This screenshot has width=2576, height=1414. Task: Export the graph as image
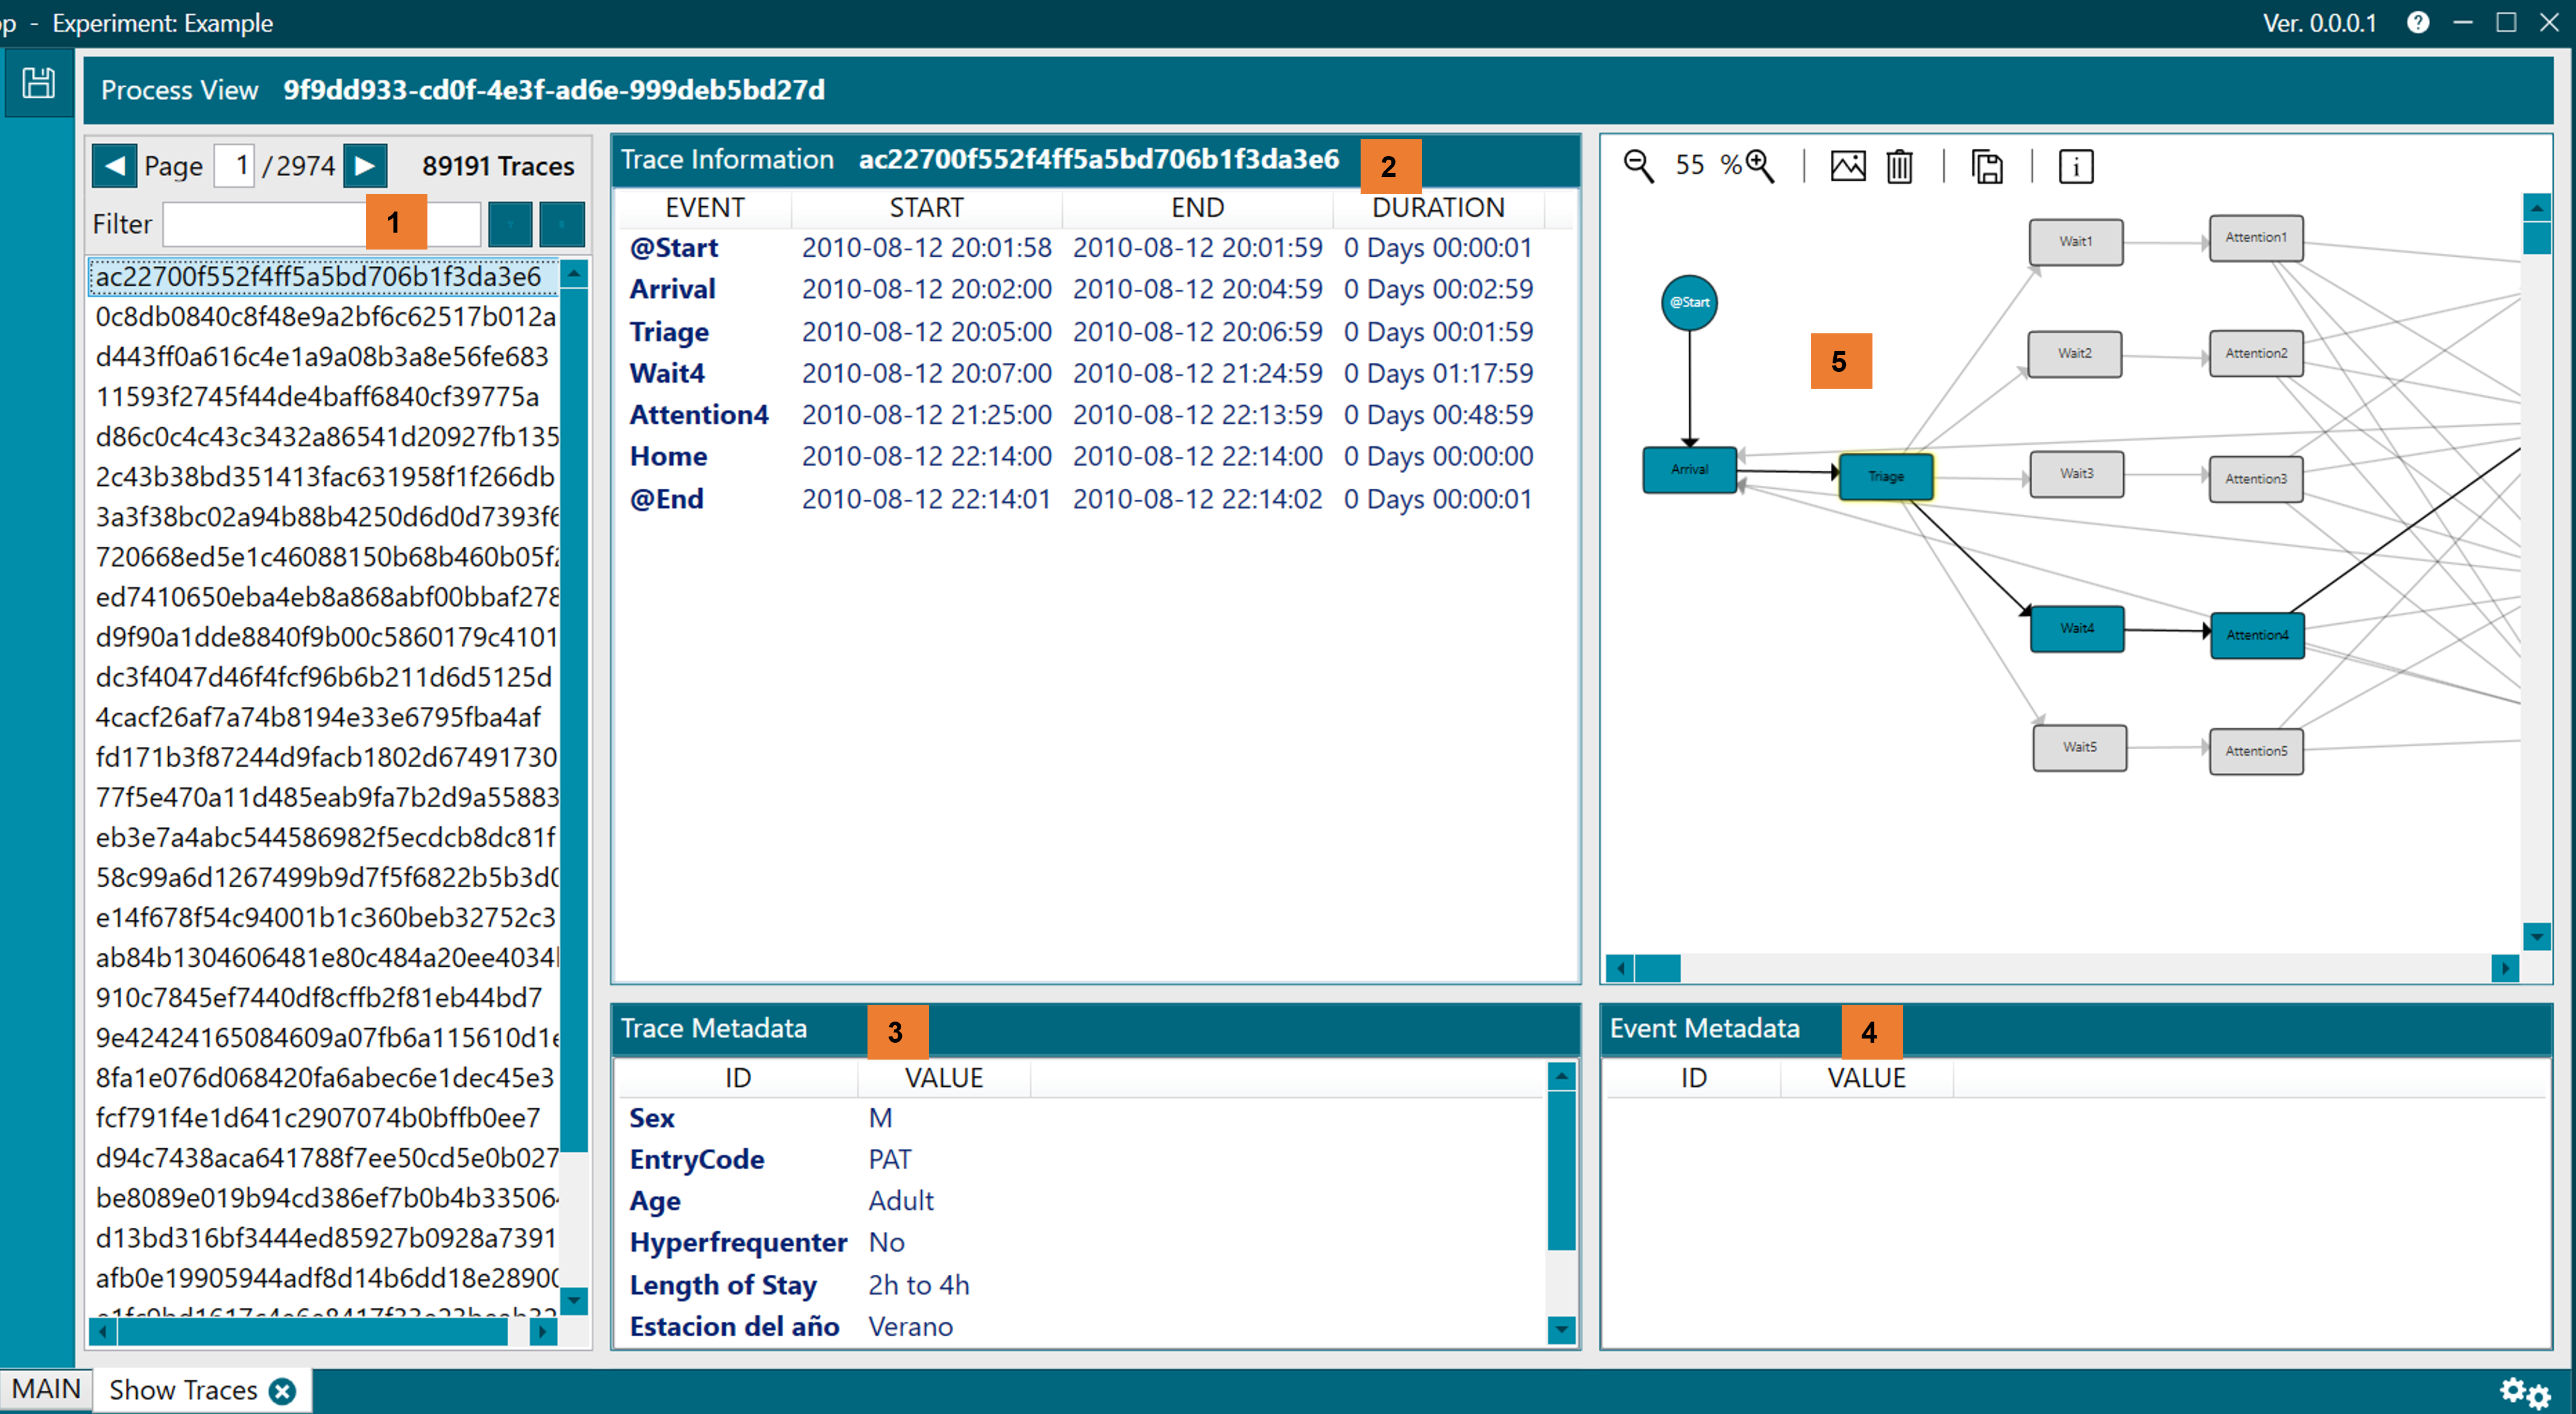1848,166
